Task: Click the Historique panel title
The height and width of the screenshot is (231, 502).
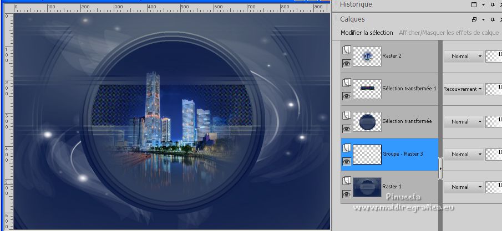Action: pos(356,4)
